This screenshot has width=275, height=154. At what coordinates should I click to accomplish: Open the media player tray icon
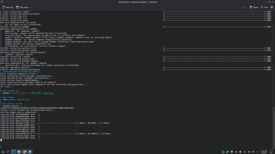[x=236, y=152]
